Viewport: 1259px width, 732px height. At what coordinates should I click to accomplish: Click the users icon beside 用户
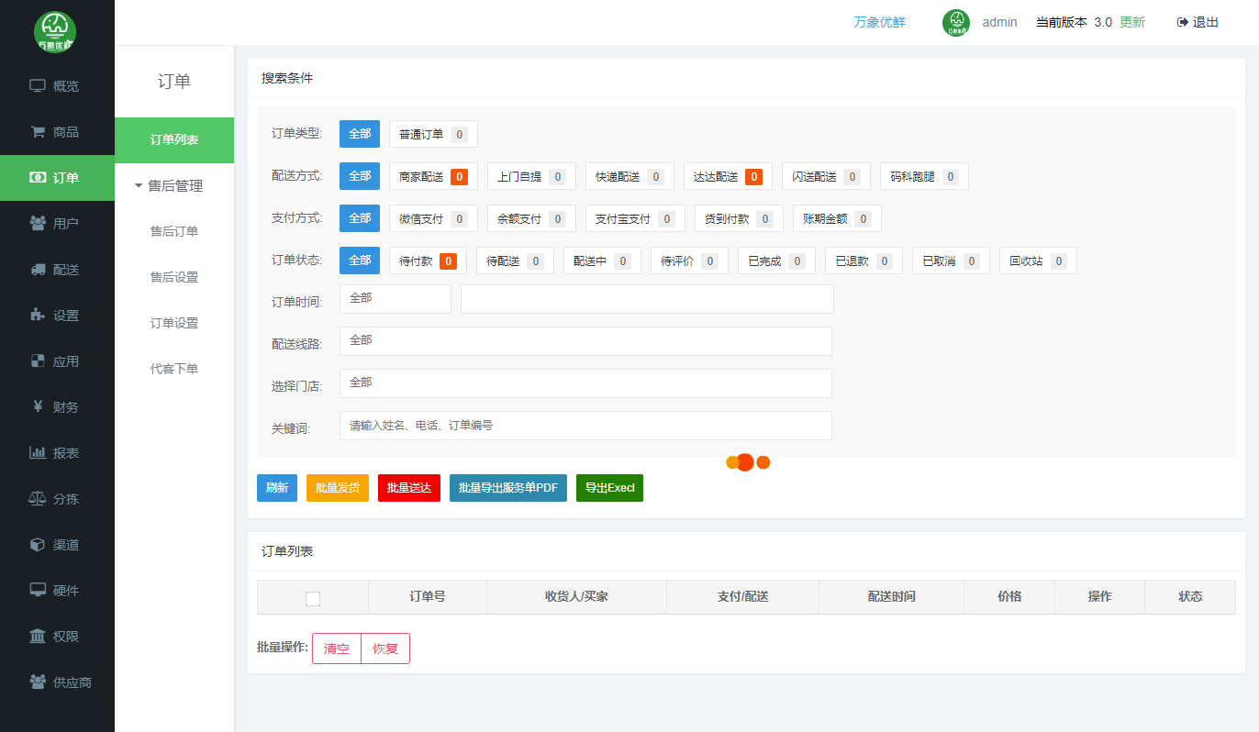point(38,224)
